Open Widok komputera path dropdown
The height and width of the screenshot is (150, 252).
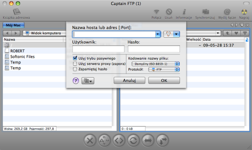[44, 33]
